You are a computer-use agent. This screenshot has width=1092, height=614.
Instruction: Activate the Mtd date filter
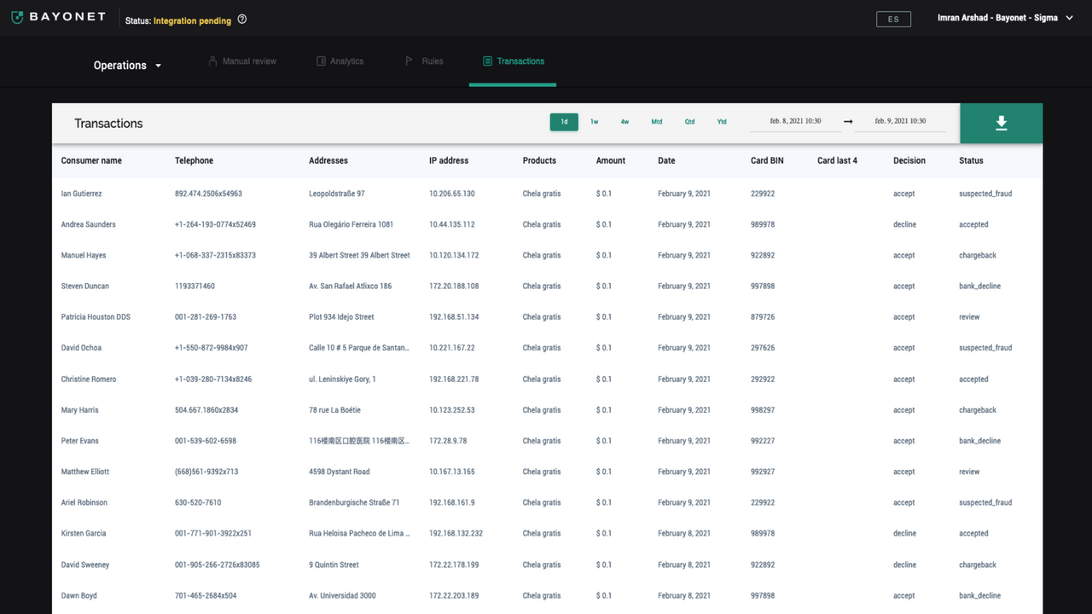tap(656, 122)
